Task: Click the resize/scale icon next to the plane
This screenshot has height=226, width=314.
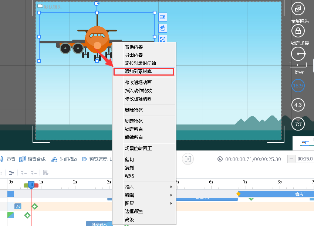Action: 162,39
